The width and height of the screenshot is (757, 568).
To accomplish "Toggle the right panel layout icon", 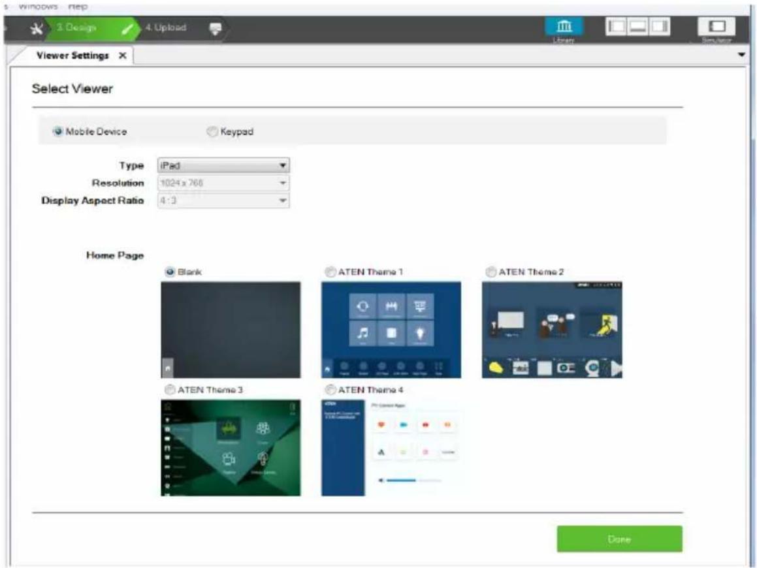I will pos(659,27).
